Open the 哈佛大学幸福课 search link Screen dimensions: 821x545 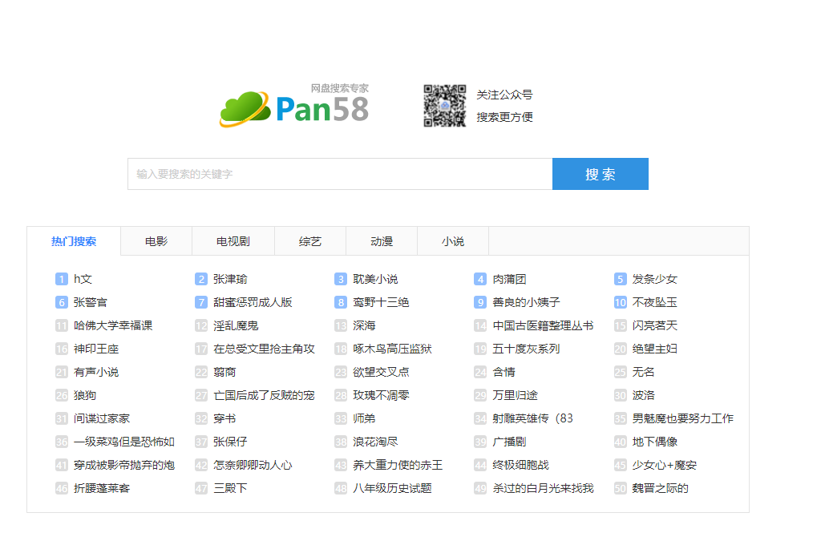pos(113,325)
